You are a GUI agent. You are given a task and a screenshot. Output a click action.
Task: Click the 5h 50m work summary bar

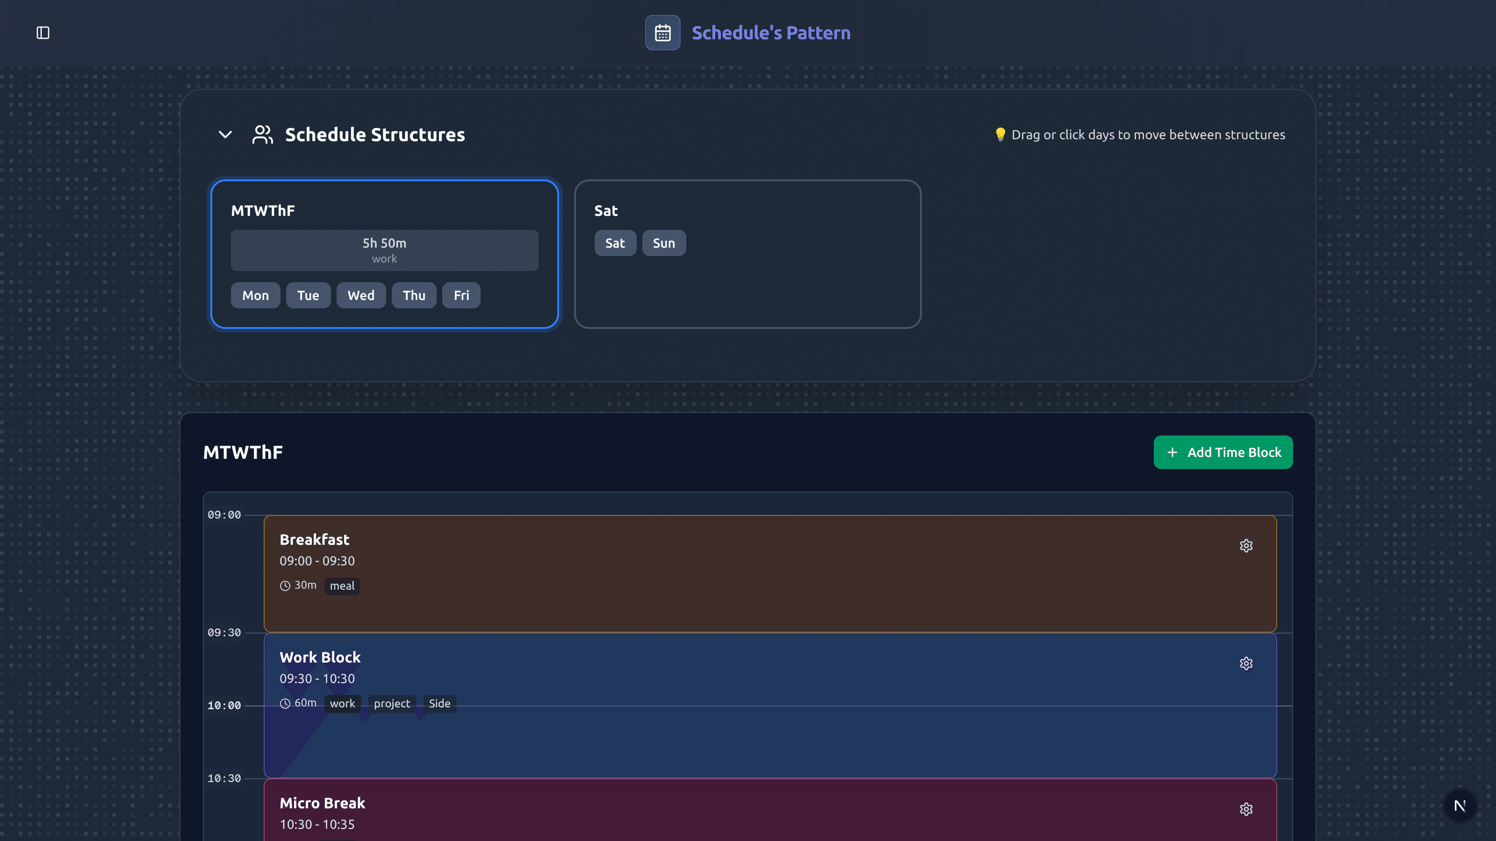click(x=384, y=250)
